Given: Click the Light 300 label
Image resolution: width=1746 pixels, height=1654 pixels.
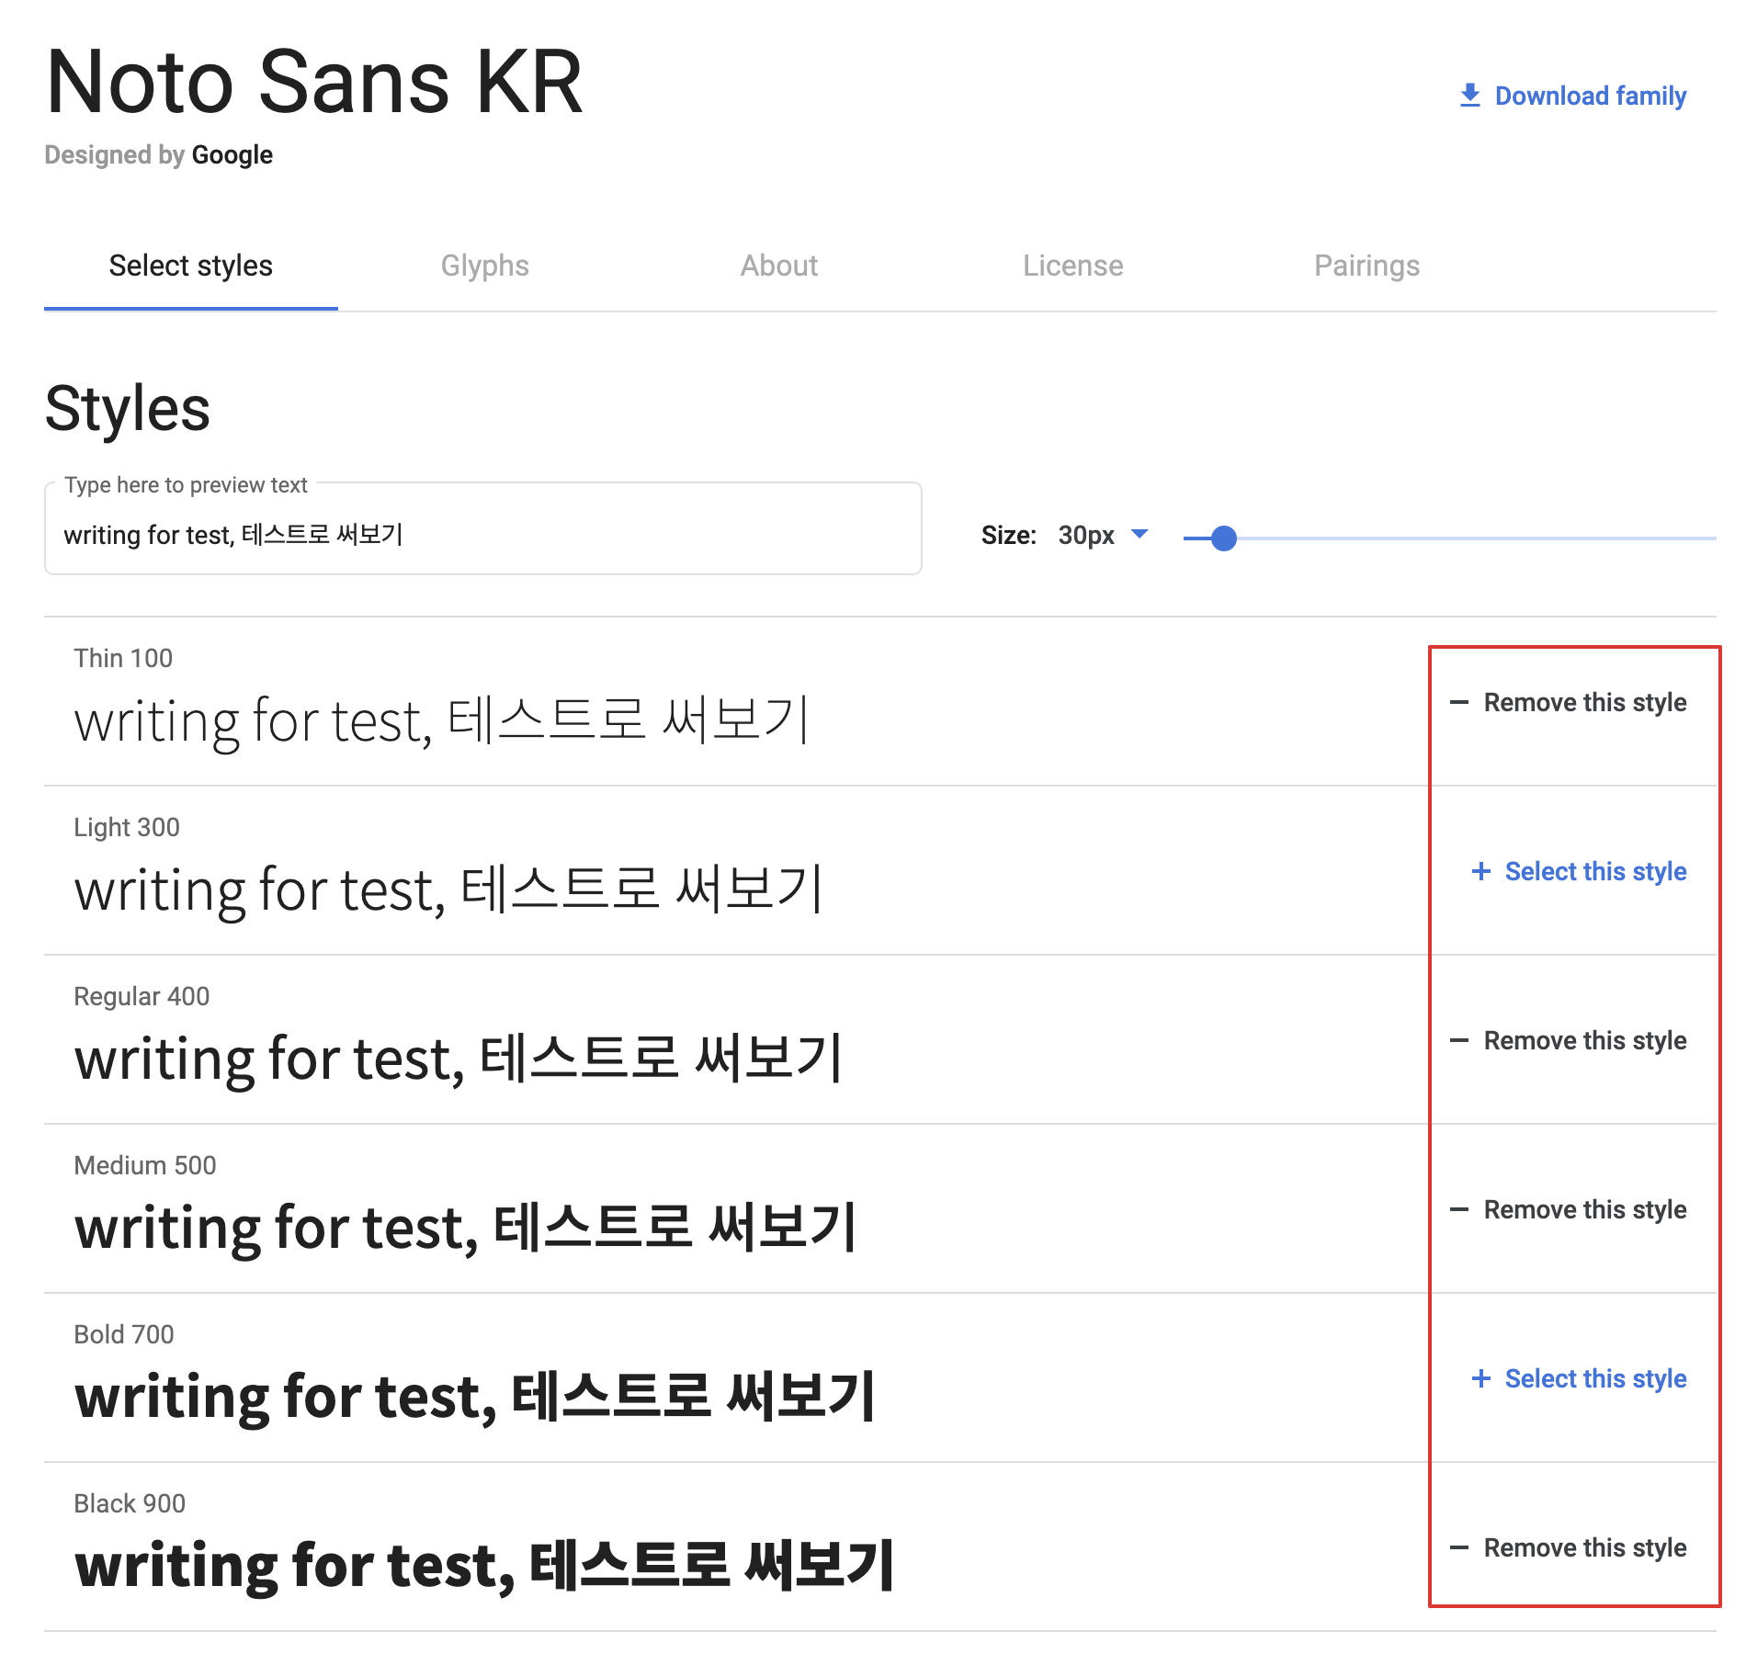Looking at the screenshot, I should tap(127, 827).
